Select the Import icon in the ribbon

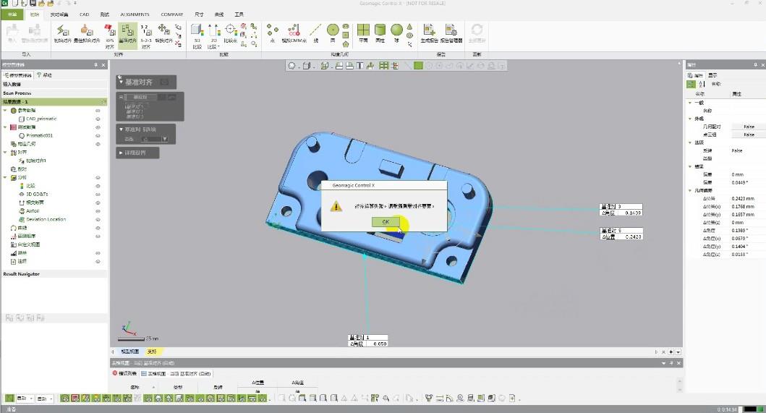12,33
